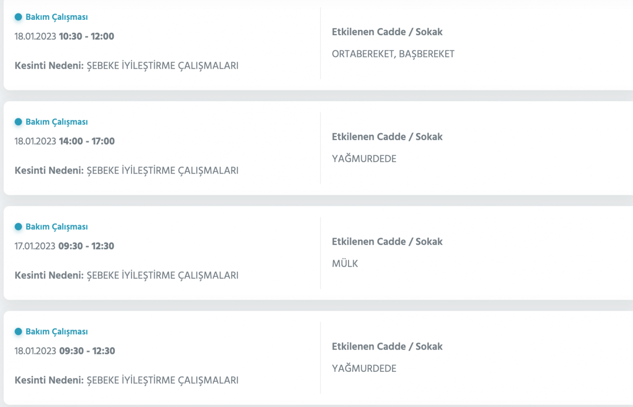The image size is (633, 407).
Task: Click the 18.01.2023 14:00 - 17:00 time range
Action: [x=64, y=141]
